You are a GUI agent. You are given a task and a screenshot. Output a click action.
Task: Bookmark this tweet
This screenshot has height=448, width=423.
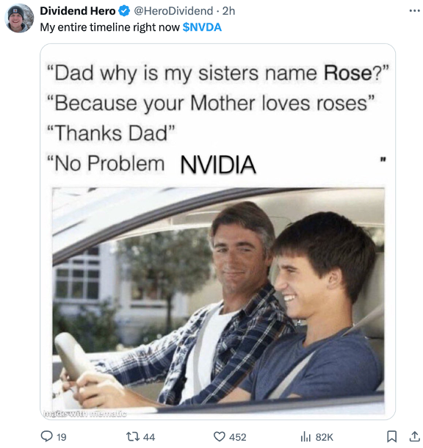tap(391, 436)
